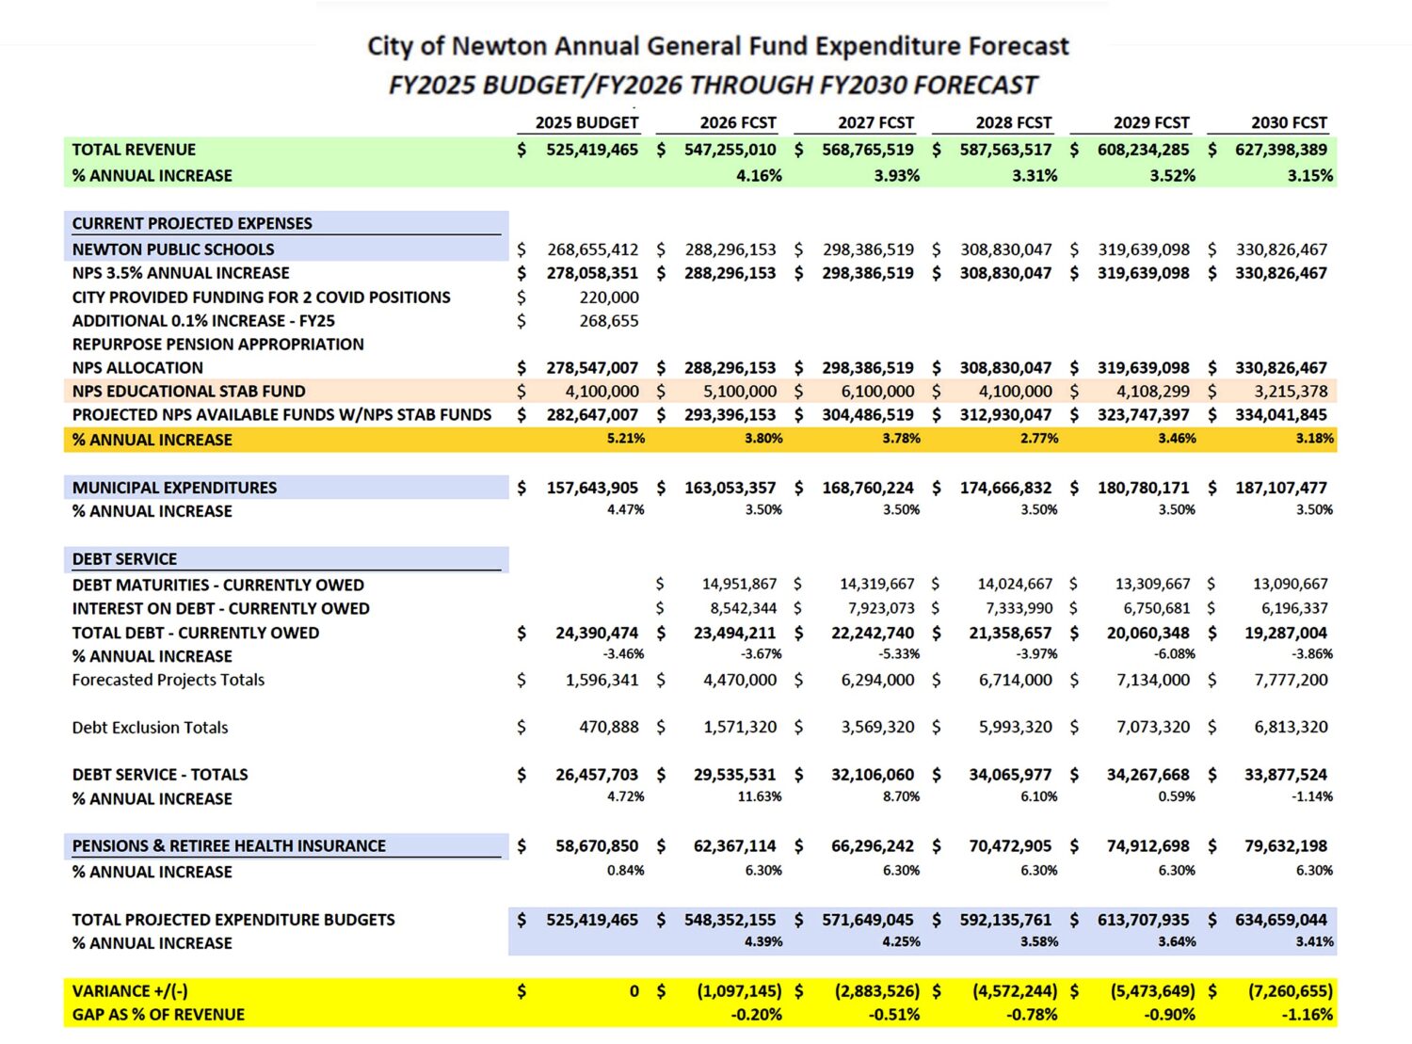Click the City of Newton forecast title

(717, 46)
